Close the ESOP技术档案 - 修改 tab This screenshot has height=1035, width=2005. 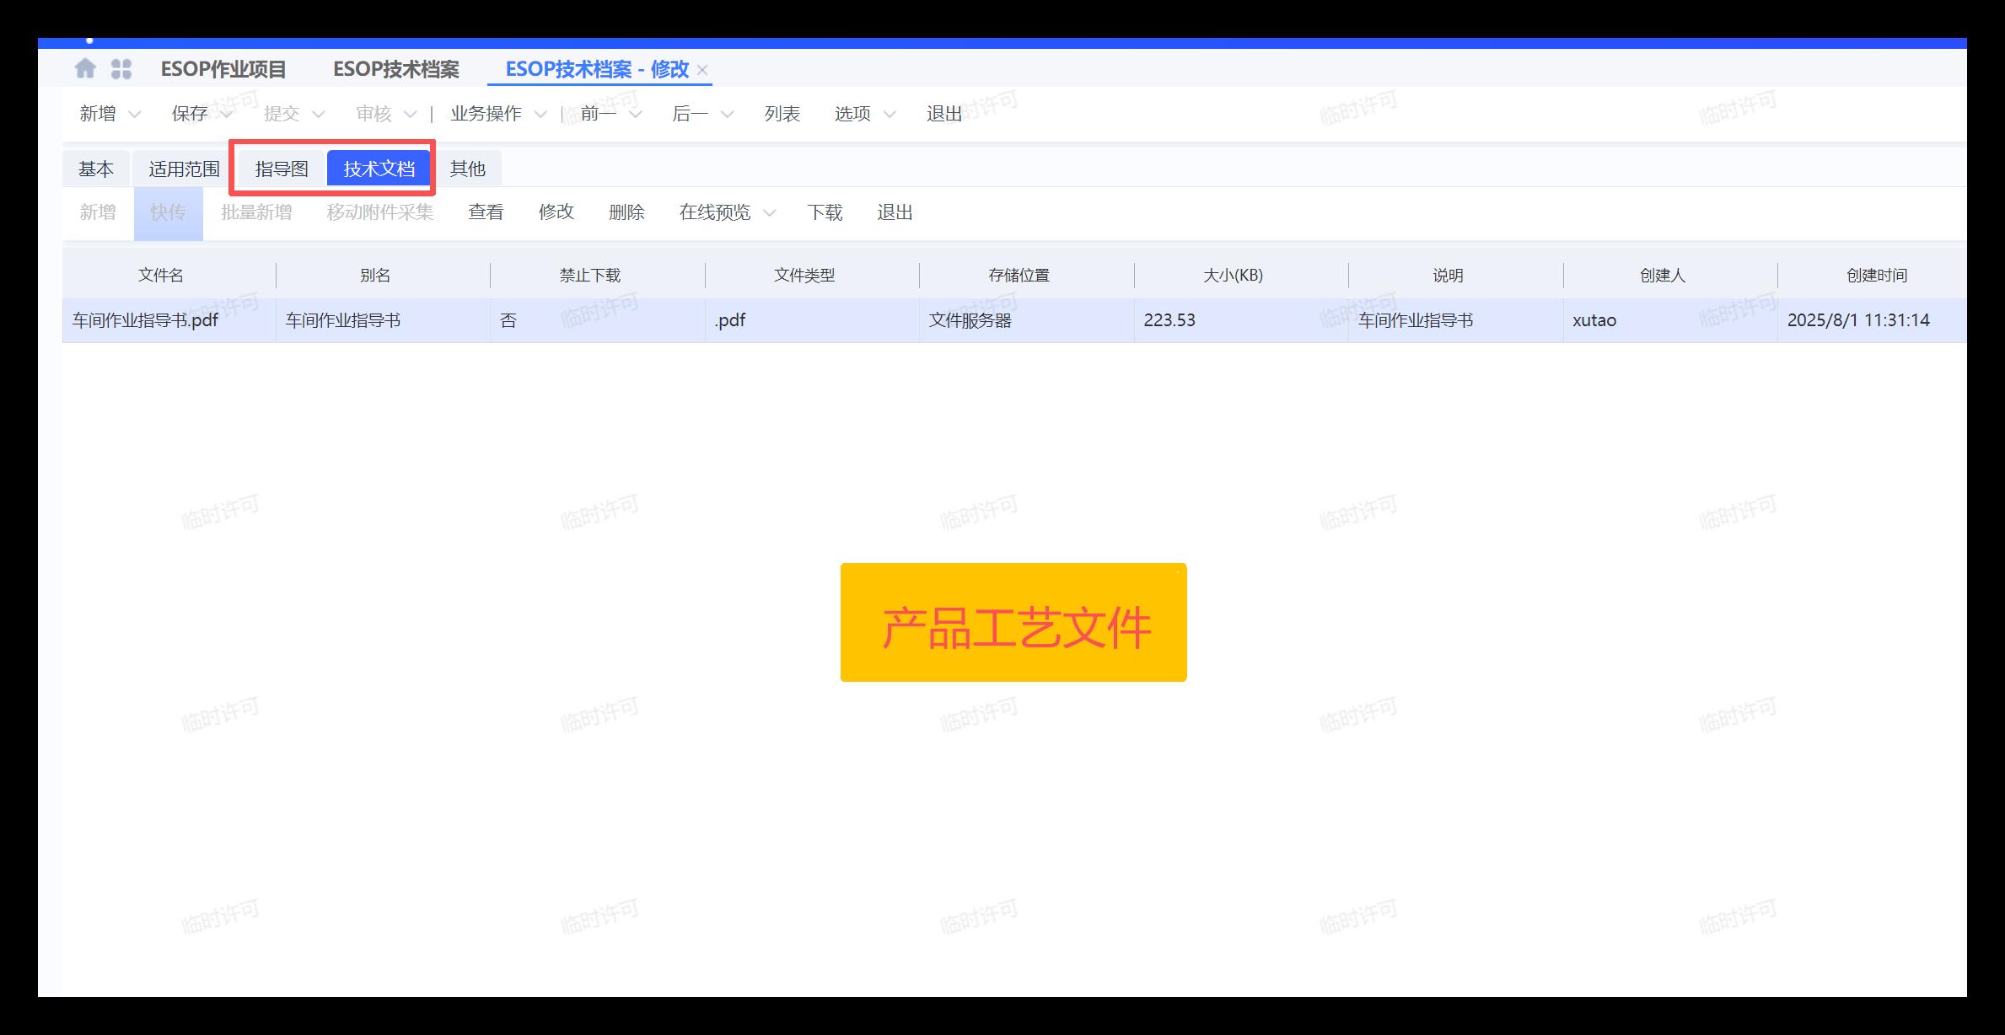pyautogui.click(x=702, y=70)
